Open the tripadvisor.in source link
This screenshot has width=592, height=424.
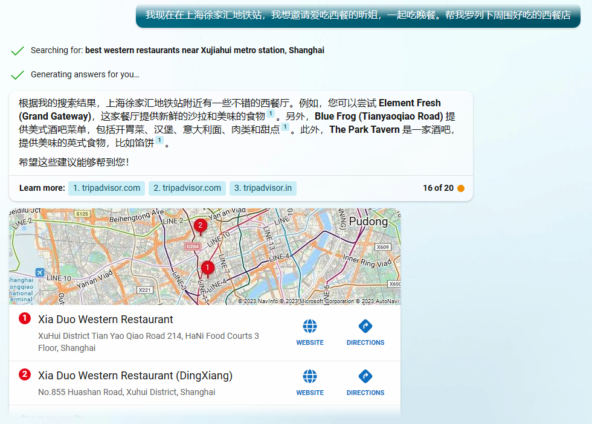click(x=263, y=188)
